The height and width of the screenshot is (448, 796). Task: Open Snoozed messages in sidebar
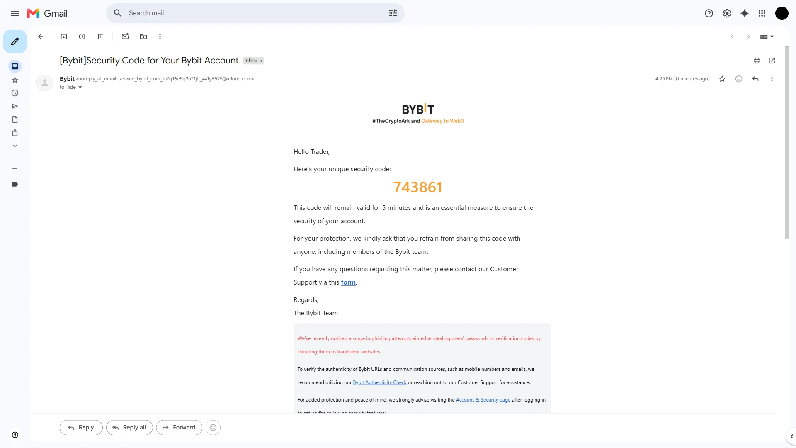click(x=15, y=93)
